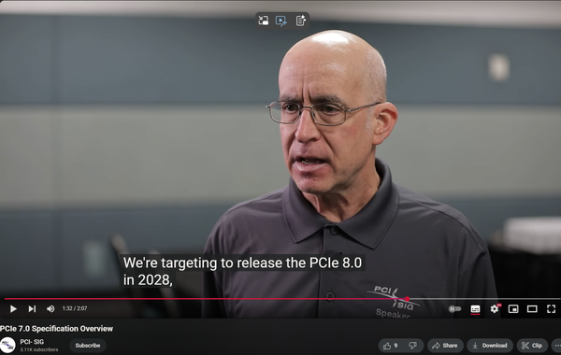Play the paused video
Viewport: 561px width, 355px height.
click(x=13, y=308)
